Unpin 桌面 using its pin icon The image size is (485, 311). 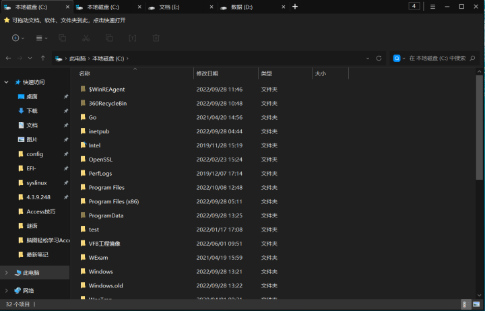point(66,96)
